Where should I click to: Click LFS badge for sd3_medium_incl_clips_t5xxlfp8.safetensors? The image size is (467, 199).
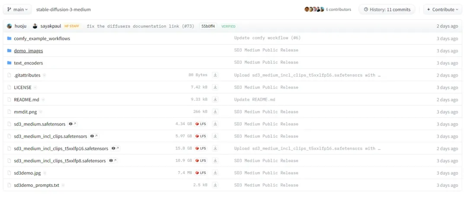point(201,161)
